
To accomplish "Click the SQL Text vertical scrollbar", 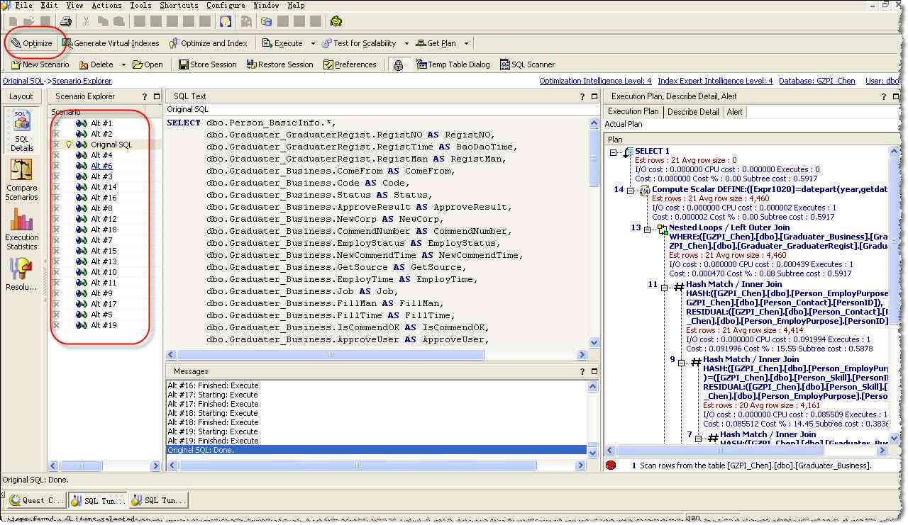I will 594,233.
